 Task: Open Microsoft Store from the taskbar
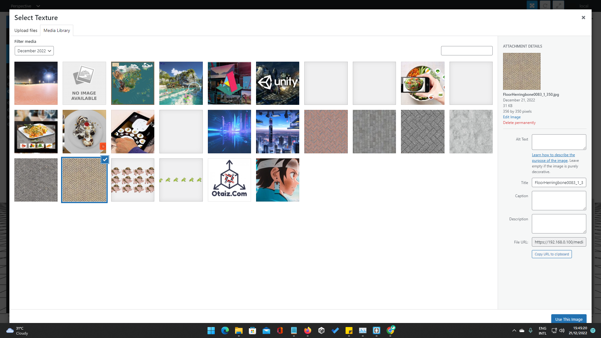253,330
